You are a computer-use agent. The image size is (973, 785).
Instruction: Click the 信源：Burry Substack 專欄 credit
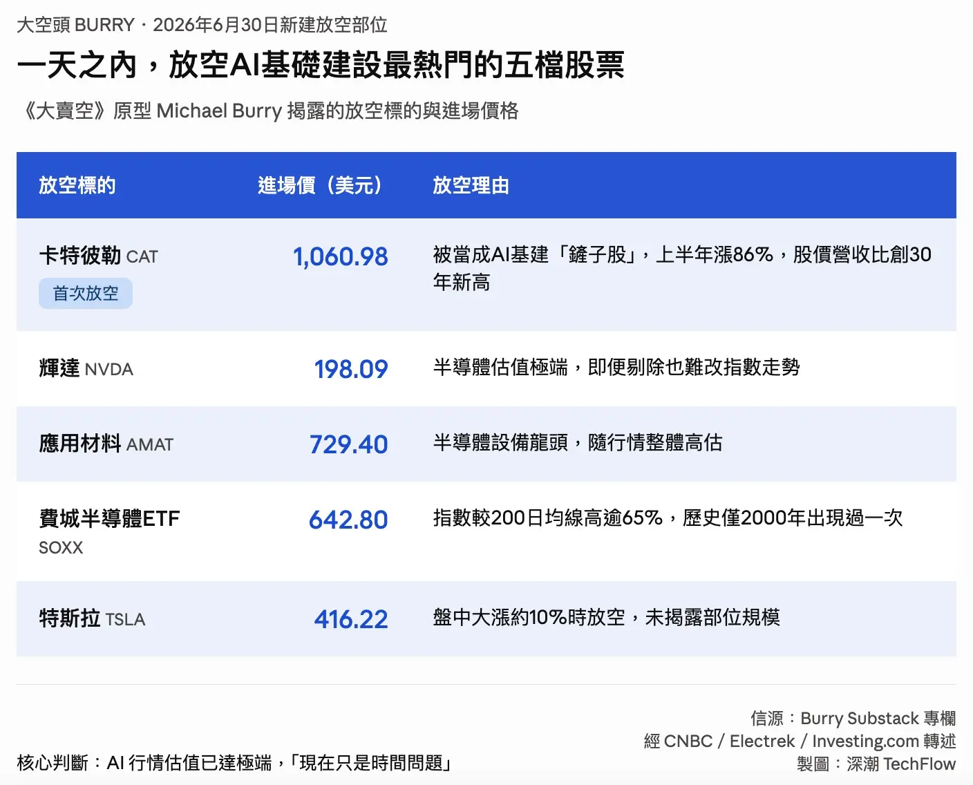point(853,719)
